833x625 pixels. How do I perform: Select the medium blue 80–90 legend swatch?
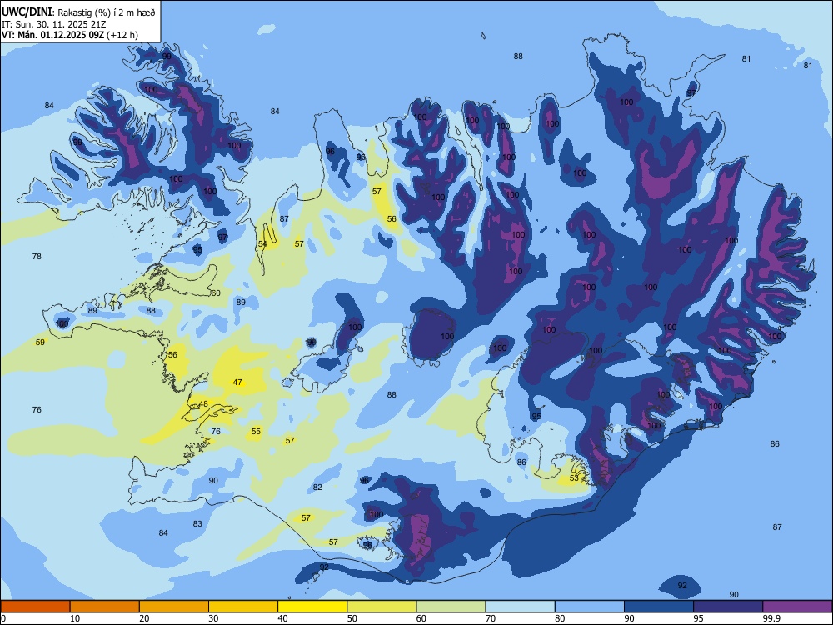(590, 607)
